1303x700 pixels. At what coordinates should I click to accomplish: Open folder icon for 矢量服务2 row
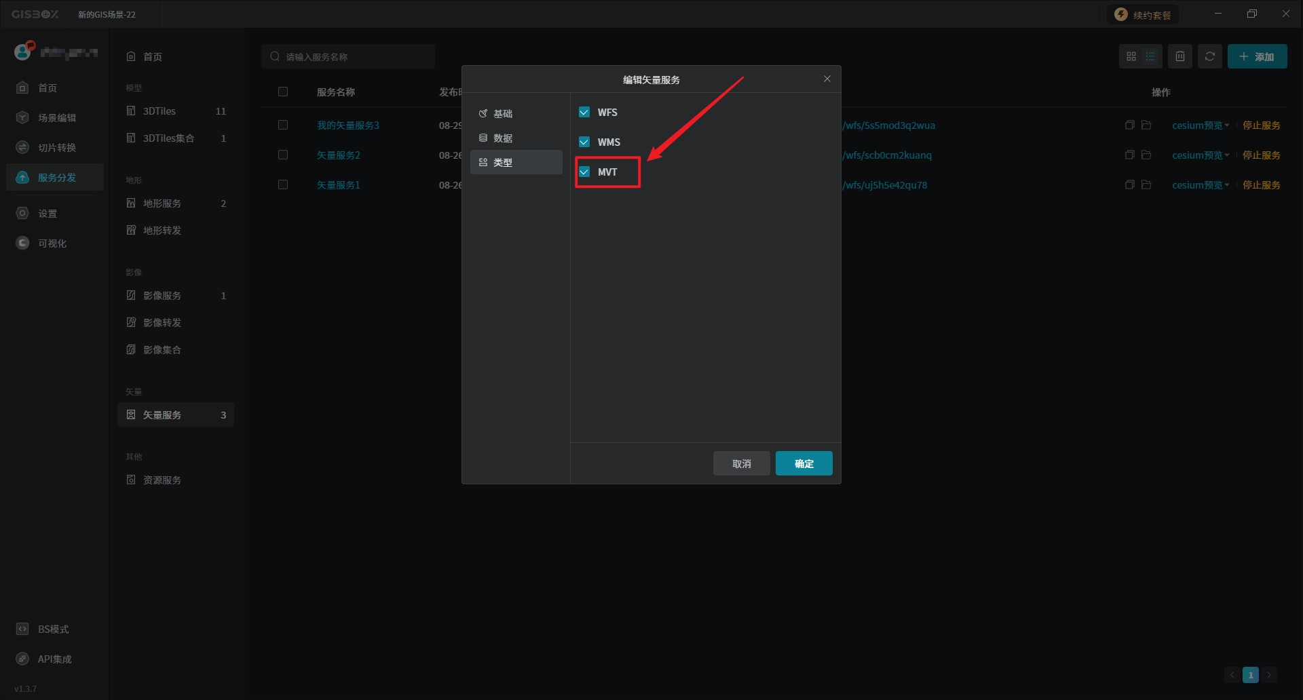[x=1146, y=155]
